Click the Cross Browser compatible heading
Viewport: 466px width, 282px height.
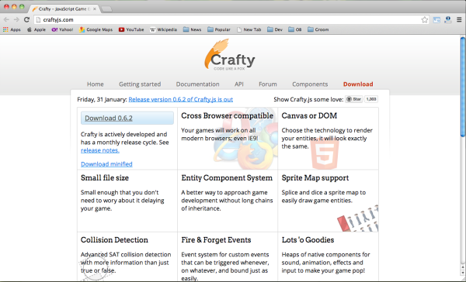coord(228,115)
